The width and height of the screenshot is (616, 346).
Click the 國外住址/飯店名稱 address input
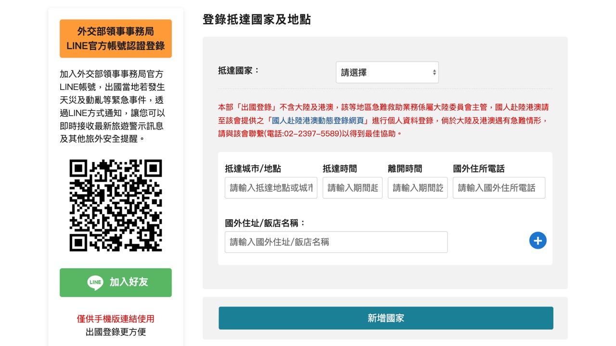coord(336,242)
